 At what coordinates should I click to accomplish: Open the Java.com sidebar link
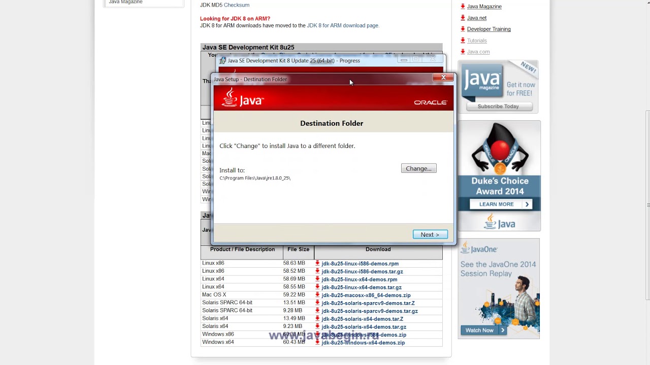click(478, 52)
